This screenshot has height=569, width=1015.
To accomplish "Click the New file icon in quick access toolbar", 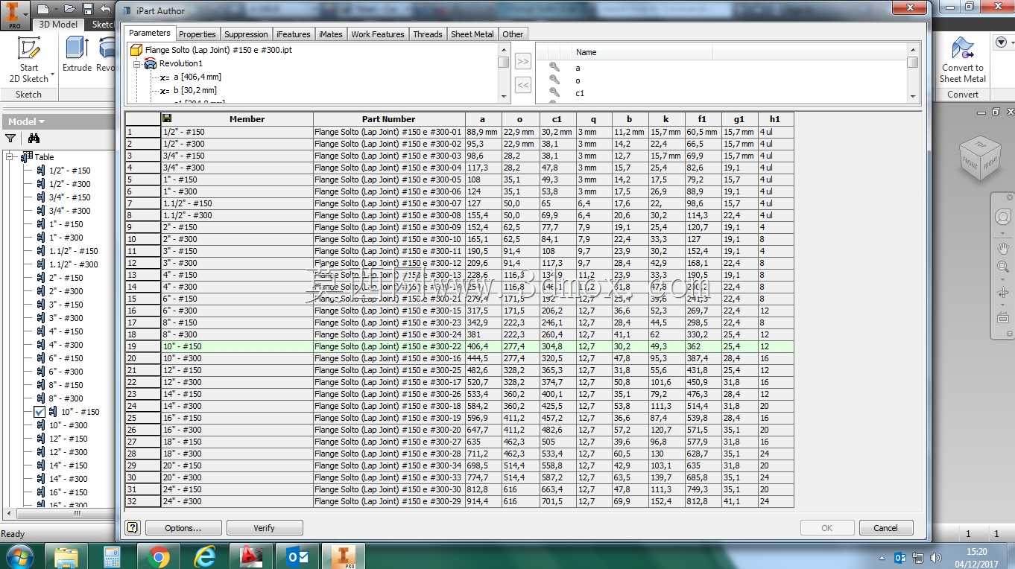I will (x=44, y=10).
